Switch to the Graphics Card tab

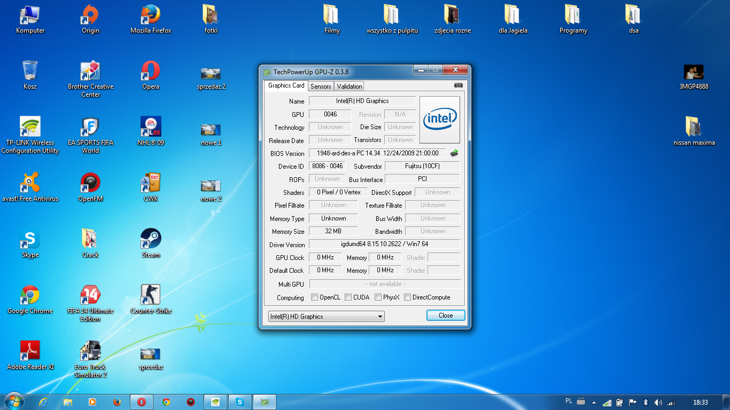point(286,85)
